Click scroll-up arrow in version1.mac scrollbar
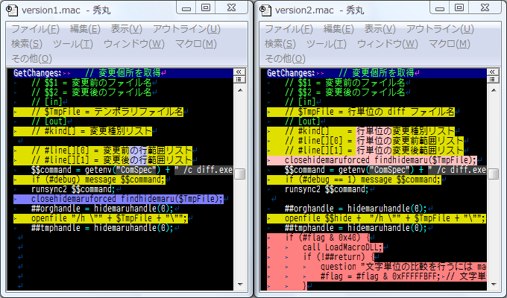Screen dimensions: 507x298 click(x=240, y=90)
